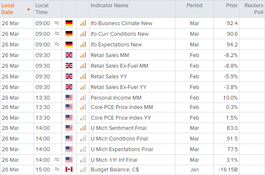Click US flag in Personal Income MM row

click(x=69, y=97)
